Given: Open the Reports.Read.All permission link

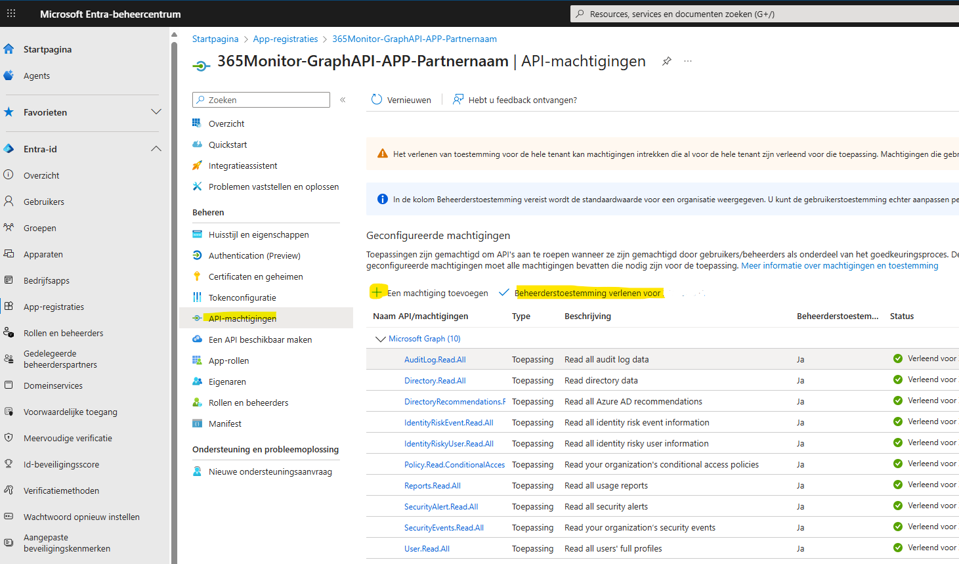Looking at the screenshot, I should click(433, 486).
